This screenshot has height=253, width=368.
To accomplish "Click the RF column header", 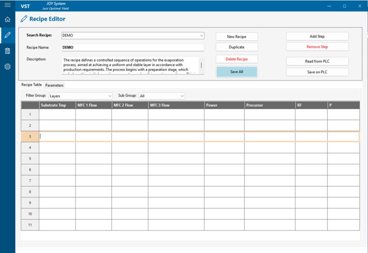I will pos(311,105).
